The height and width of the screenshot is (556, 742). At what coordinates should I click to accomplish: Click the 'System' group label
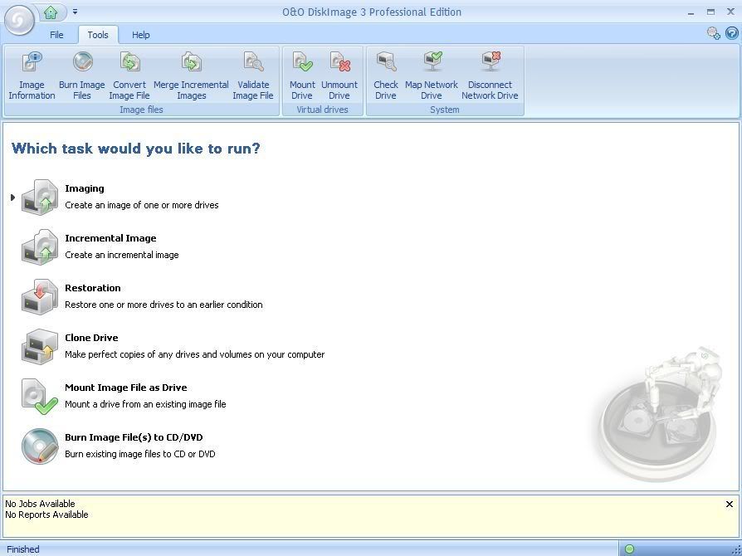(444, 110)
